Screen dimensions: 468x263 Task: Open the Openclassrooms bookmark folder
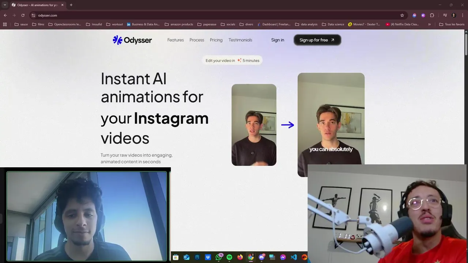click(65, 24)
